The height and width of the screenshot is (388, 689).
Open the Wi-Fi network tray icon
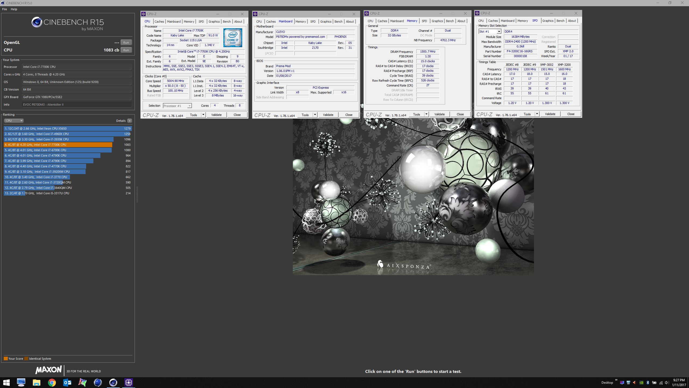click(661, 383)
